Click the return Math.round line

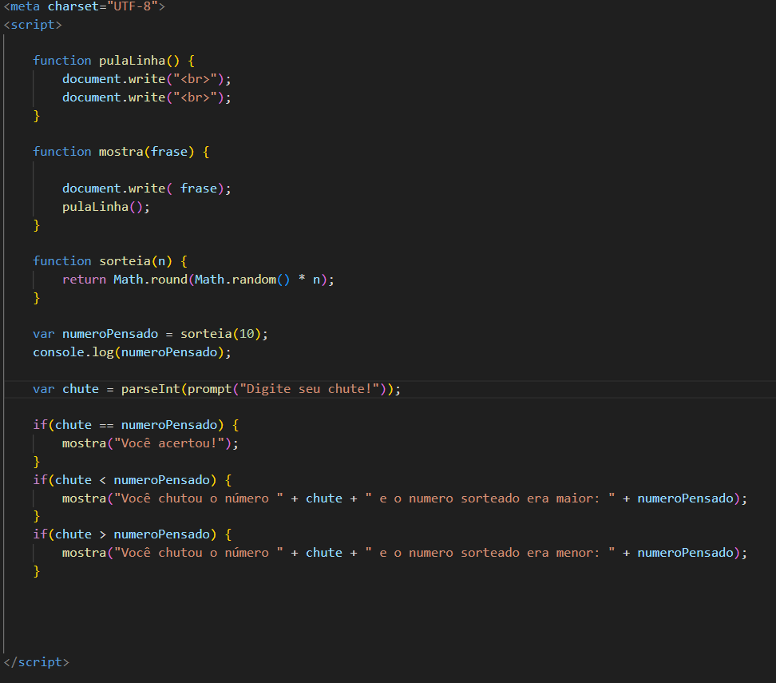(198, 280)
